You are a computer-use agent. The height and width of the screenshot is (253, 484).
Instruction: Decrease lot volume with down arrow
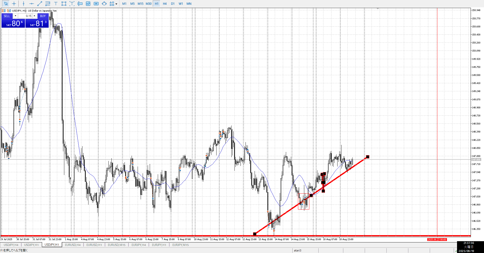point(15,16)
